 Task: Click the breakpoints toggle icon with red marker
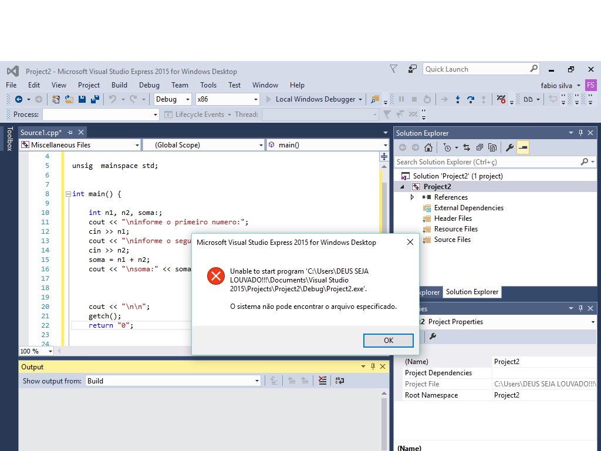point(501,99)
